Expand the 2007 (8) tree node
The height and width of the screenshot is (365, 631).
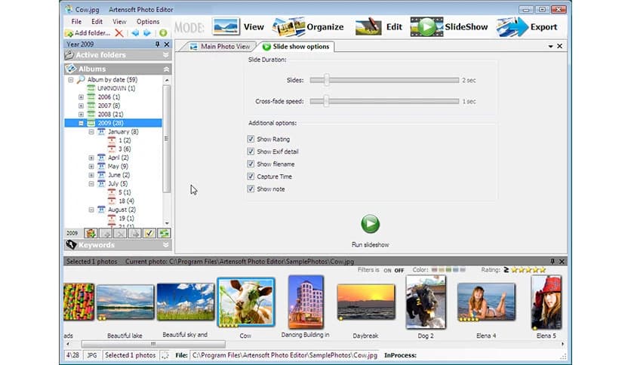(x=81, y=106)
